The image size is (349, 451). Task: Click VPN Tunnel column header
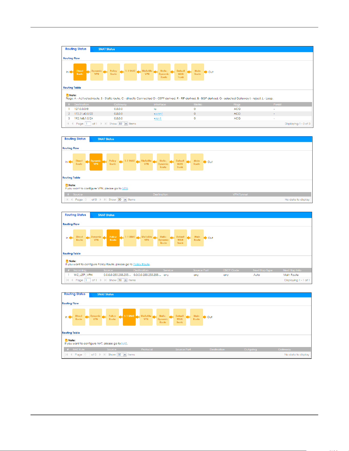click(x=240, y=194)
